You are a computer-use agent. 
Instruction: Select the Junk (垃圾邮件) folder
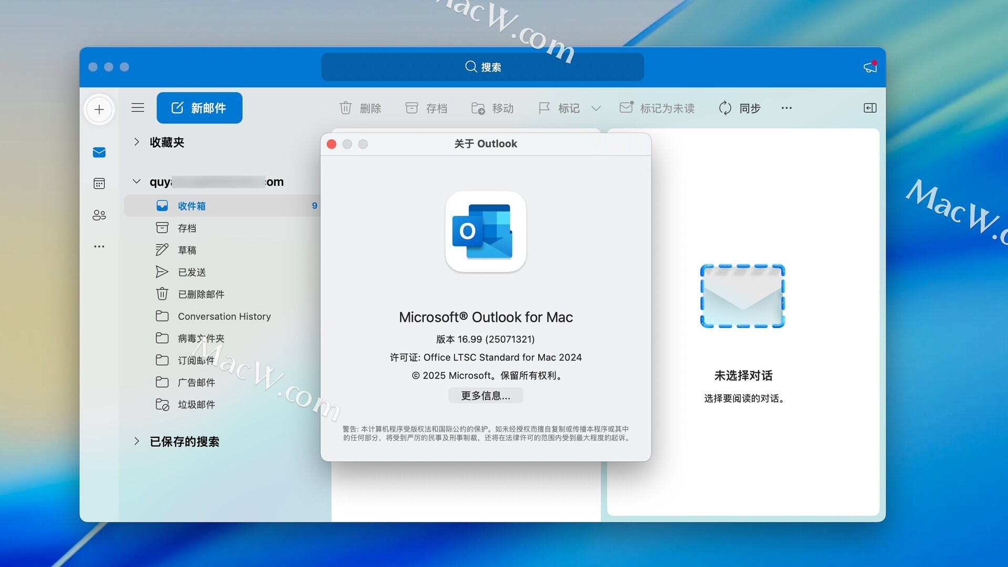pos(222,404)
